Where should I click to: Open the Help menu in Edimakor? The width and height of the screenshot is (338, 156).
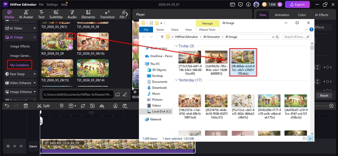point(64,5)
